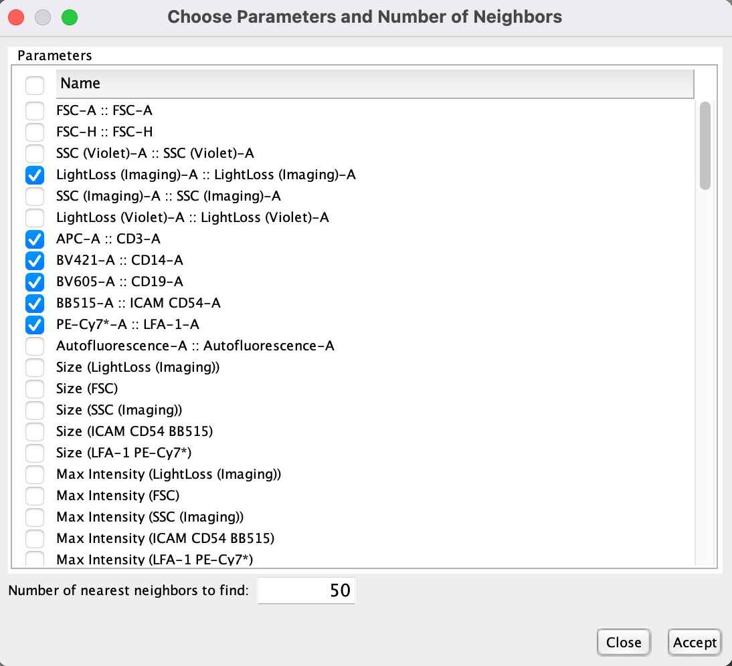Screen dimensions: 732x666
Task: Click the Name column header
Action: 375,84
